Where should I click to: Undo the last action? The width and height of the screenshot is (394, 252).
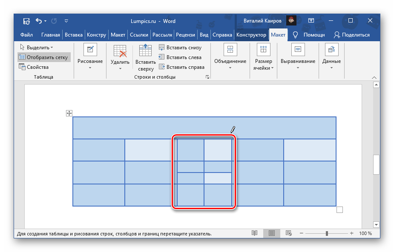[38, 21]
